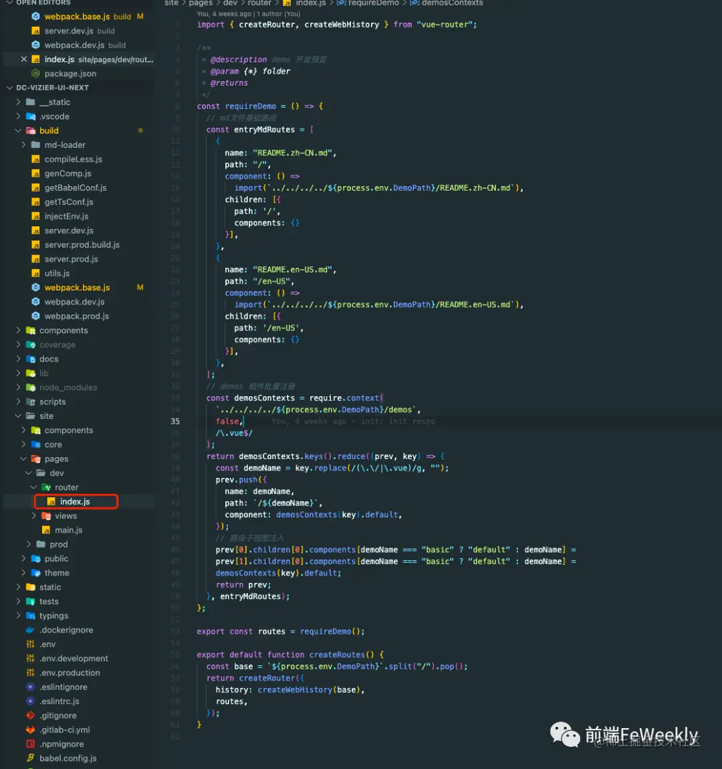
Task: Click the router folder icon
Action: click(x=46, y=487)
